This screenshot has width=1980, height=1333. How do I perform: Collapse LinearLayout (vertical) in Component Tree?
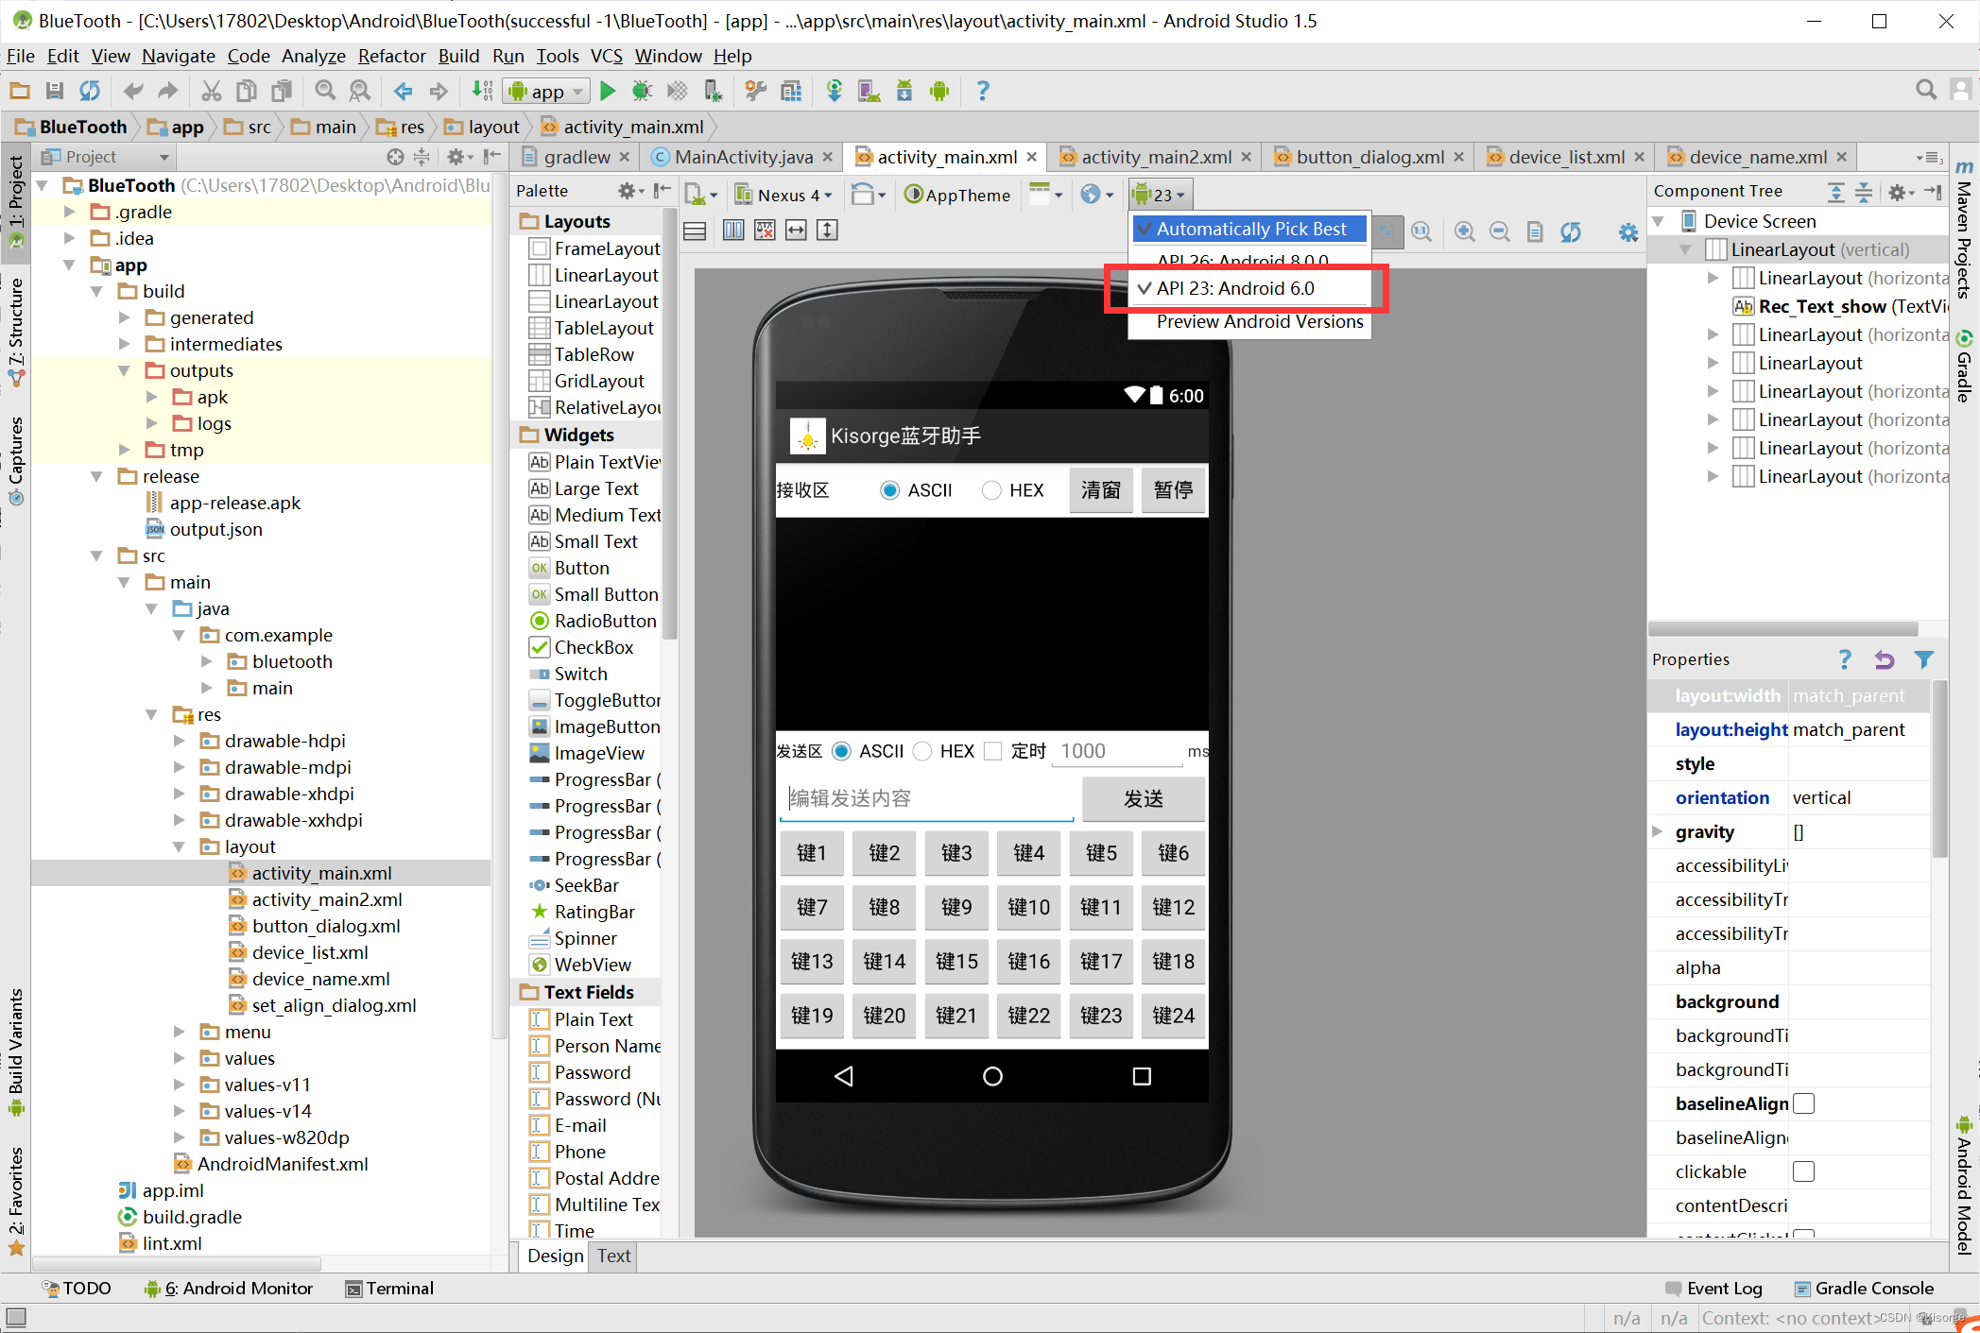1685,249
